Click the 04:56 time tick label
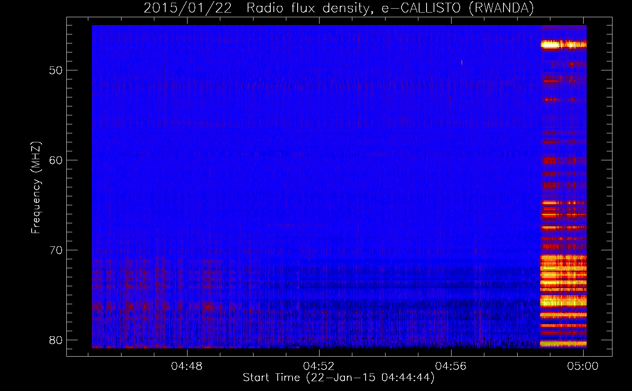The width and height of the screenshot is (632, 391). pyautogui.click(x=451, y=366)
